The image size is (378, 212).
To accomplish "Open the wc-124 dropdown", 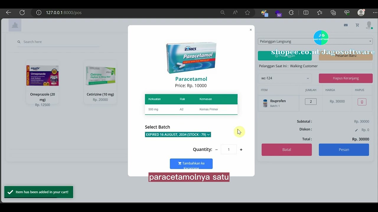I will tap(285, 78).
